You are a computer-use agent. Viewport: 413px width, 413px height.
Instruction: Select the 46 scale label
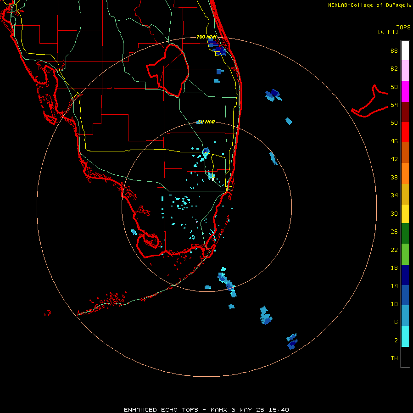(x=394, y=141)
